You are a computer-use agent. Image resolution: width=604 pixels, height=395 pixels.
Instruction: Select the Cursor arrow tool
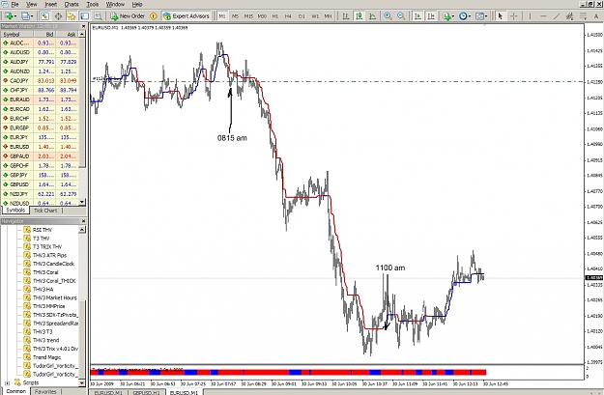pos(500,16)
